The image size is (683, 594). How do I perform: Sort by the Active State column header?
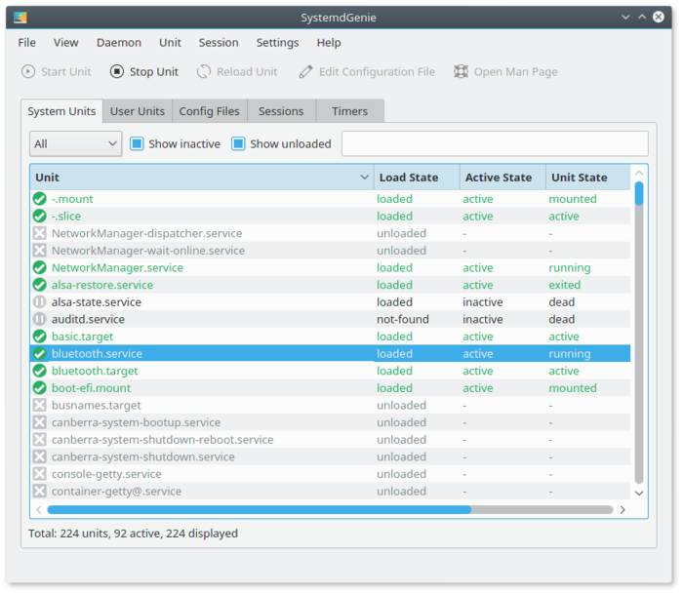[x=498, y=178]
